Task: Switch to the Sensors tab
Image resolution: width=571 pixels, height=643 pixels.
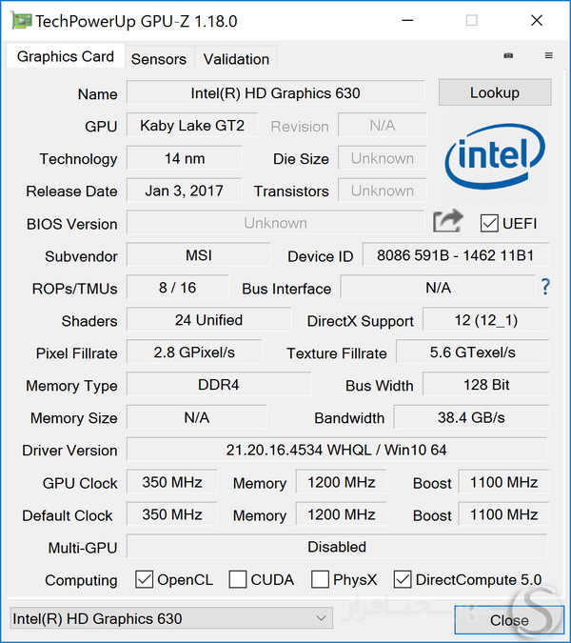Action: pos(158,58)
